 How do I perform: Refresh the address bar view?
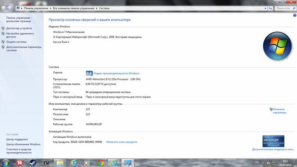(x=270, y=8)
